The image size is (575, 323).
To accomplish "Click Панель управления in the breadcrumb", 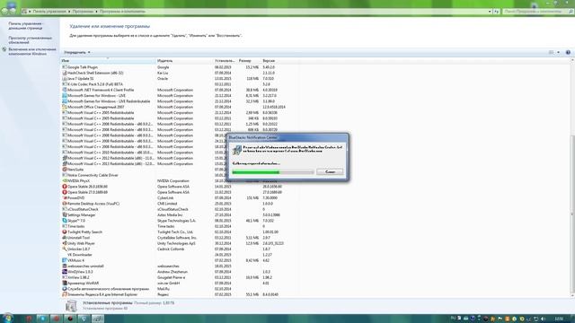I will coord(49,12).
